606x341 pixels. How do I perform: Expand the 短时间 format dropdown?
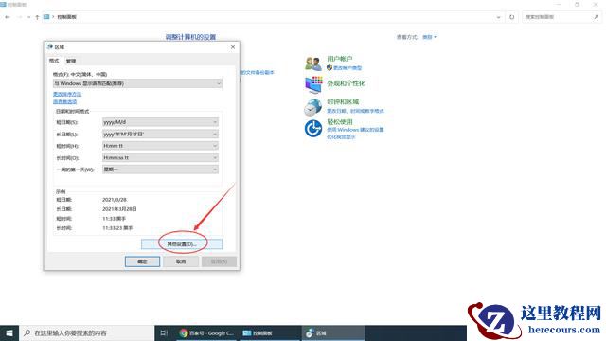(x=160, y=146)
